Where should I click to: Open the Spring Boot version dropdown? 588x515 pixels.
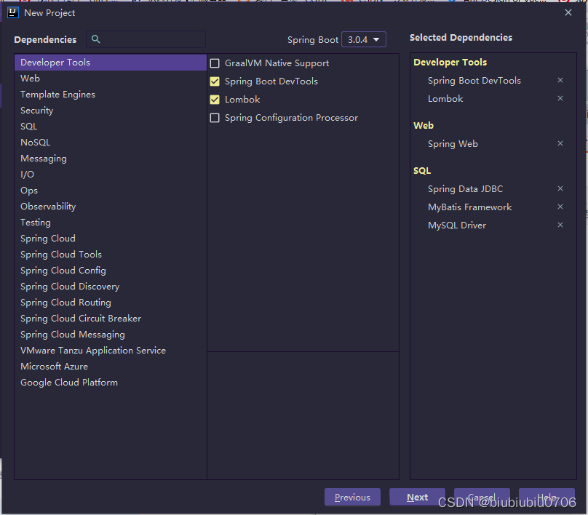coord(363,39)
